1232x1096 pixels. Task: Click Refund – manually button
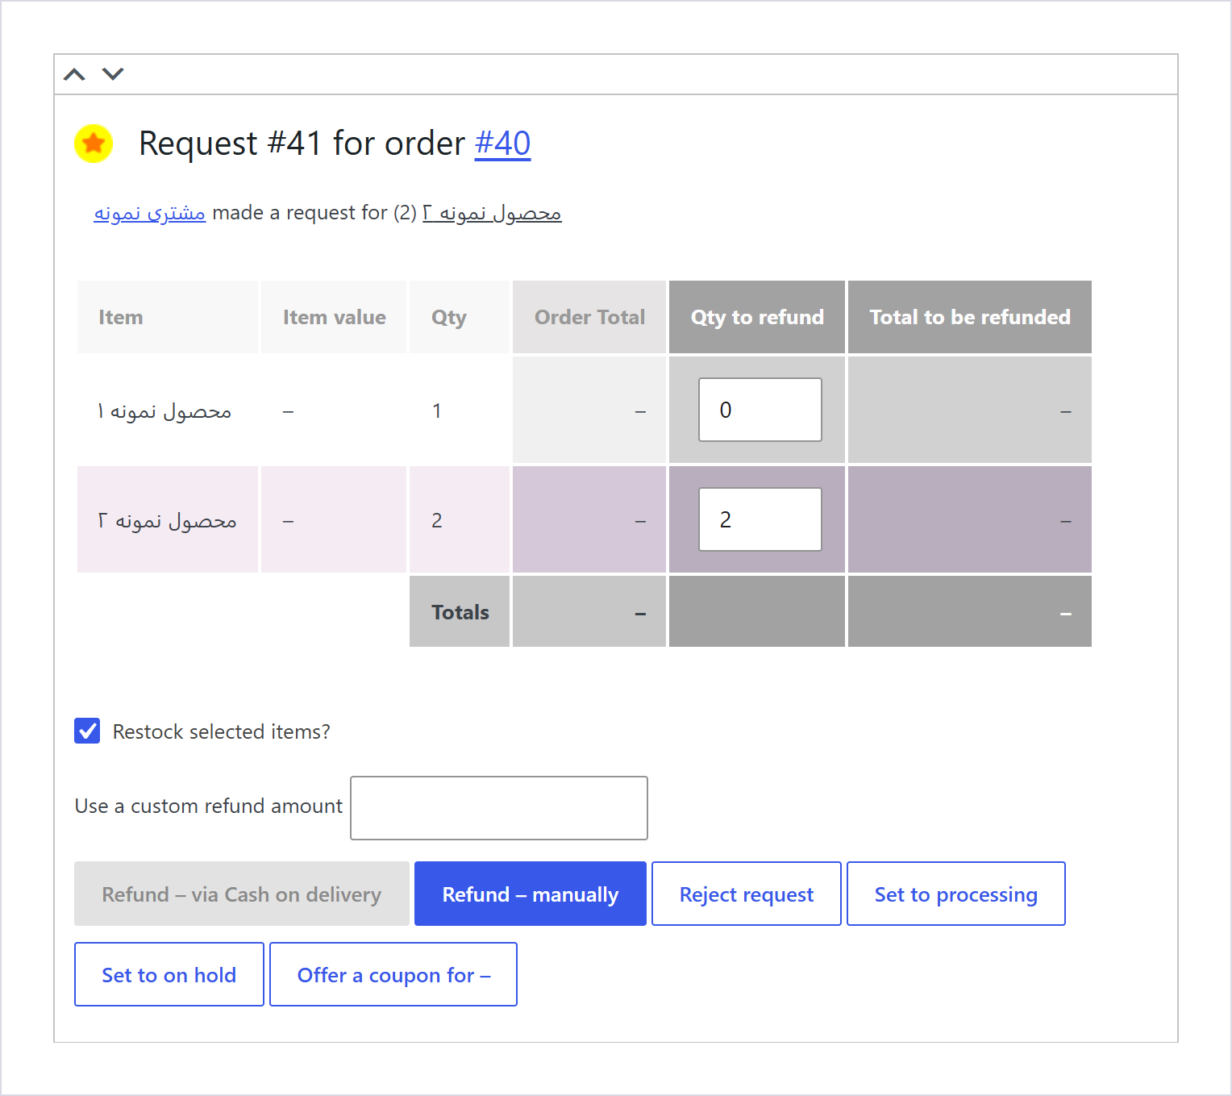pos(531,894)
